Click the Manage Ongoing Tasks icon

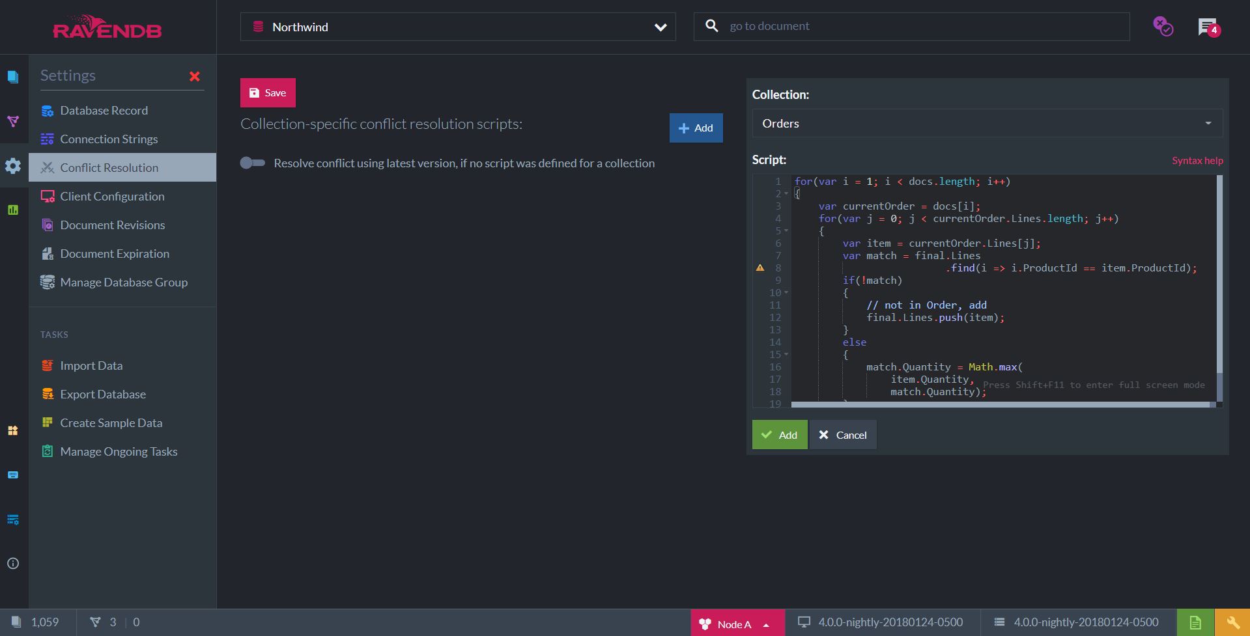[48, 452]
